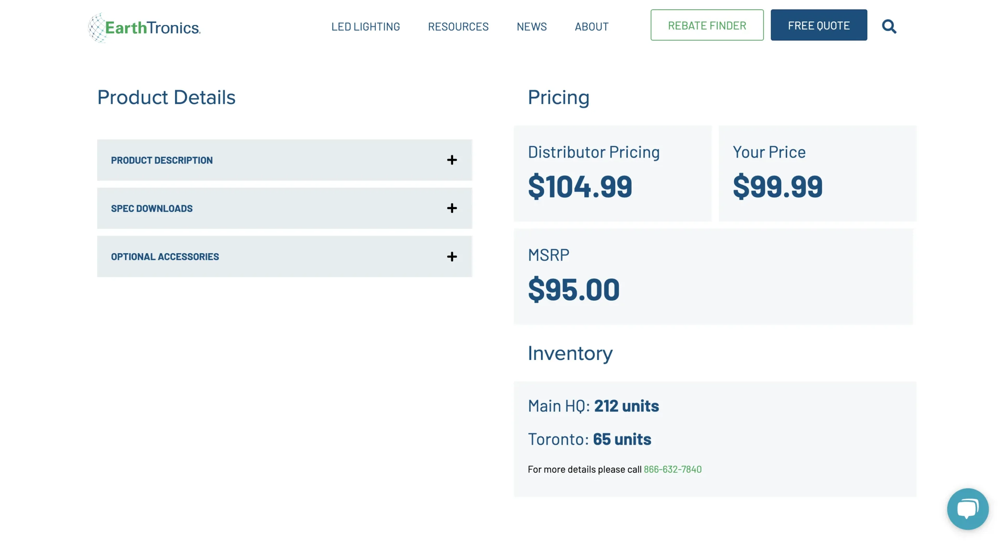
Task: Open the LED Lighting menu
Action: [365, 27]
